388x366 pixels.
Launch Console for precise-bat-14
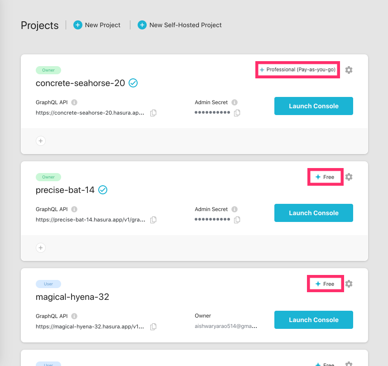pos(313,212)
